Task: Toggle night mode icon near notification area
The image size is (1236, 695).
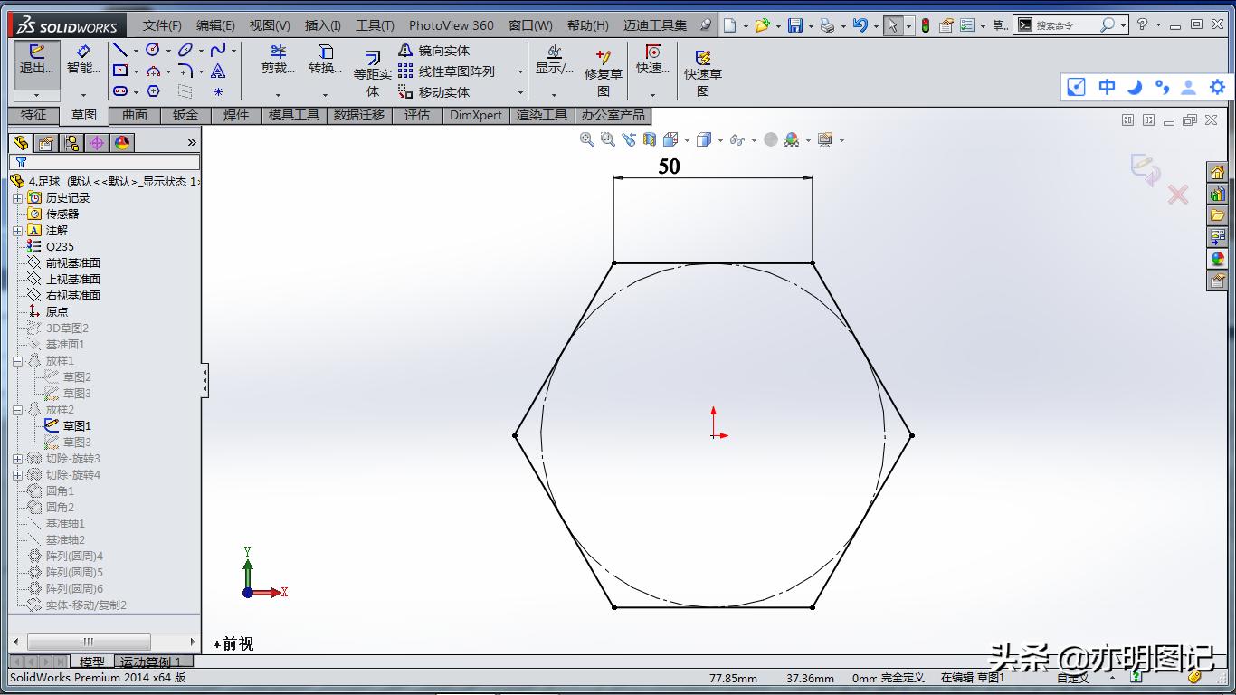Action: point(1135,87)
